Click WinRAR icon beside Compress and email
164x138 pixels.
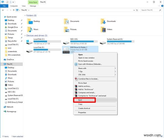[76, 92]
